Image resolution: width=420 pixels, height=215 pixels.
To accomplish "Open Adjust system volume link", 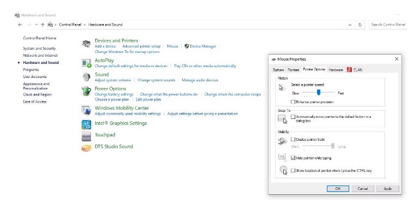I will point(113,80).
